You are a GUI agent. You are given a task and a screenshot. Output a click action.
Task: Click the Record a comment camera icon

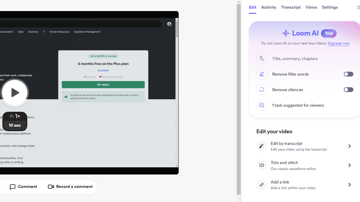(51, 187)
